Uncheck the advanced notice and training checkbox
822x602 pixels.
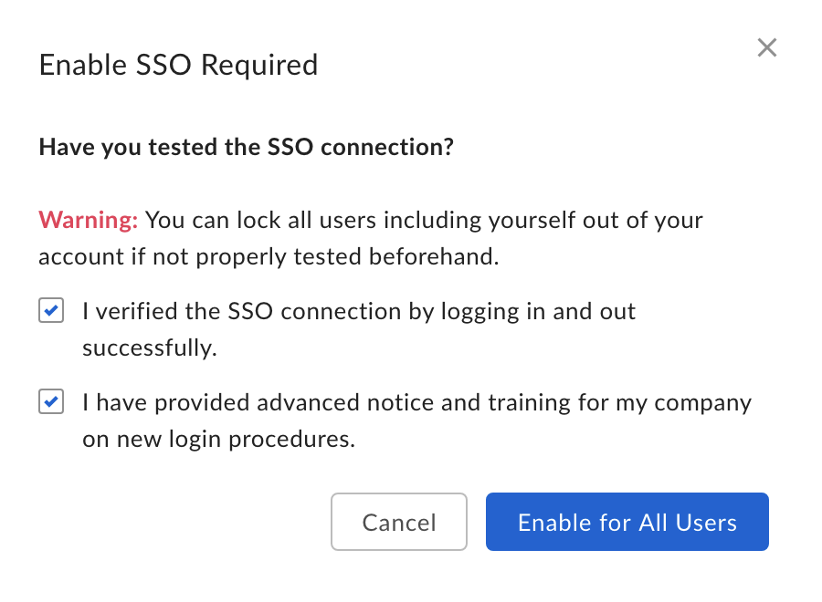pos(51,401)
